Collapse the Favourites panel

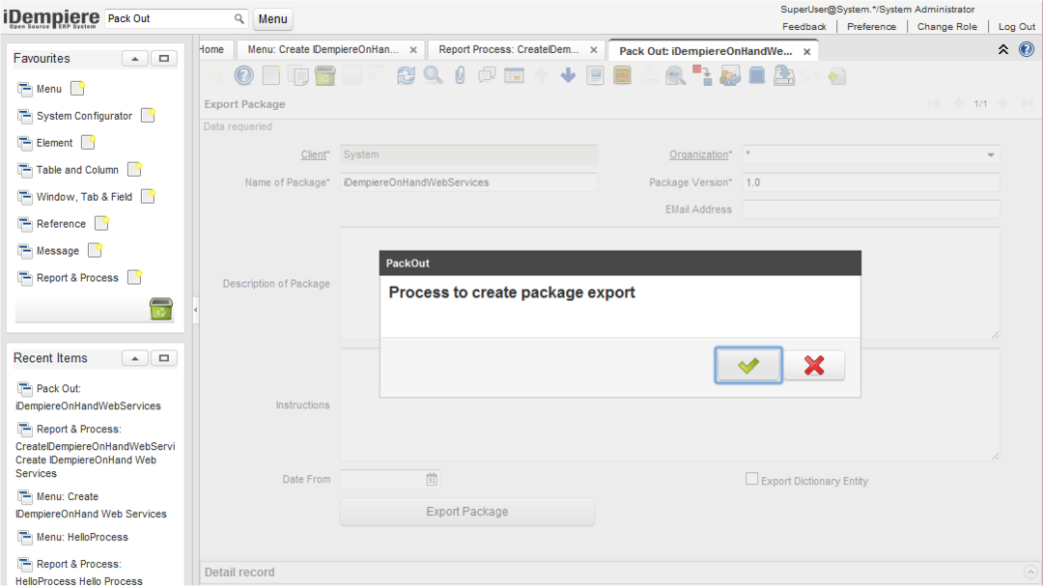pos(134,59)
